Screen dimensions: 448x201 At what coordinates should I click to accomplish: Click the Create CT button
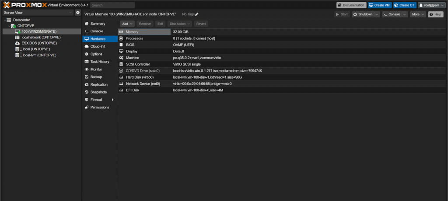point(405,5)
